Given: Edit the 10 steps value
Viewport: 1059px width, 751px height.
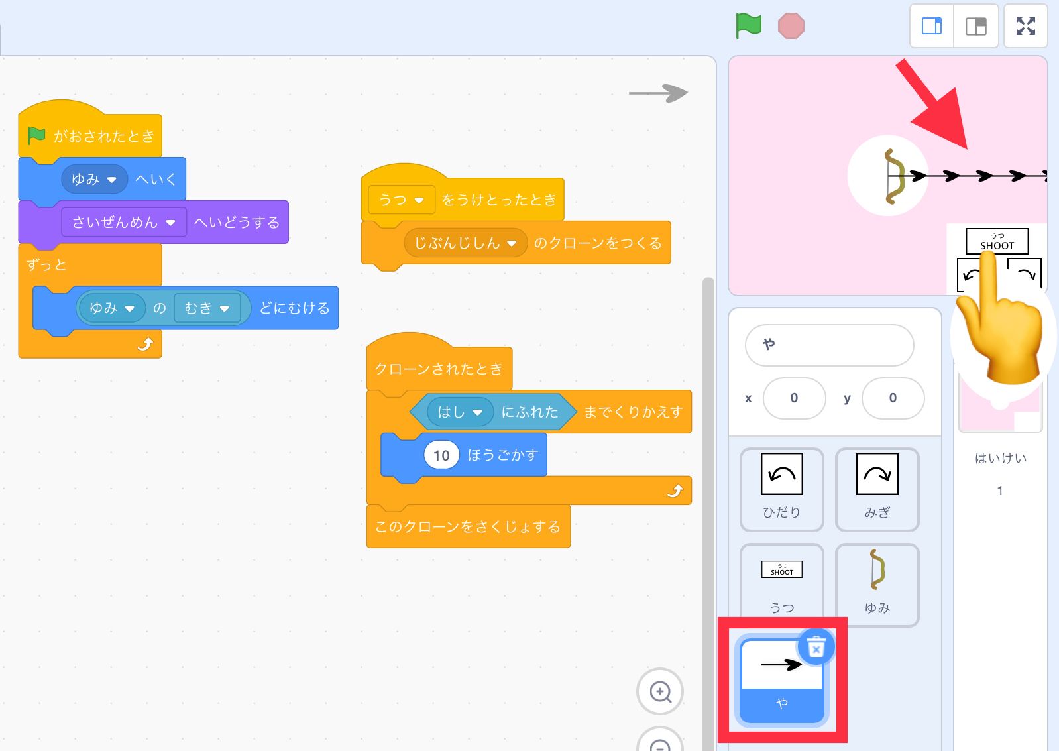Looking at the screenshot, I should [x=441, y=455].
